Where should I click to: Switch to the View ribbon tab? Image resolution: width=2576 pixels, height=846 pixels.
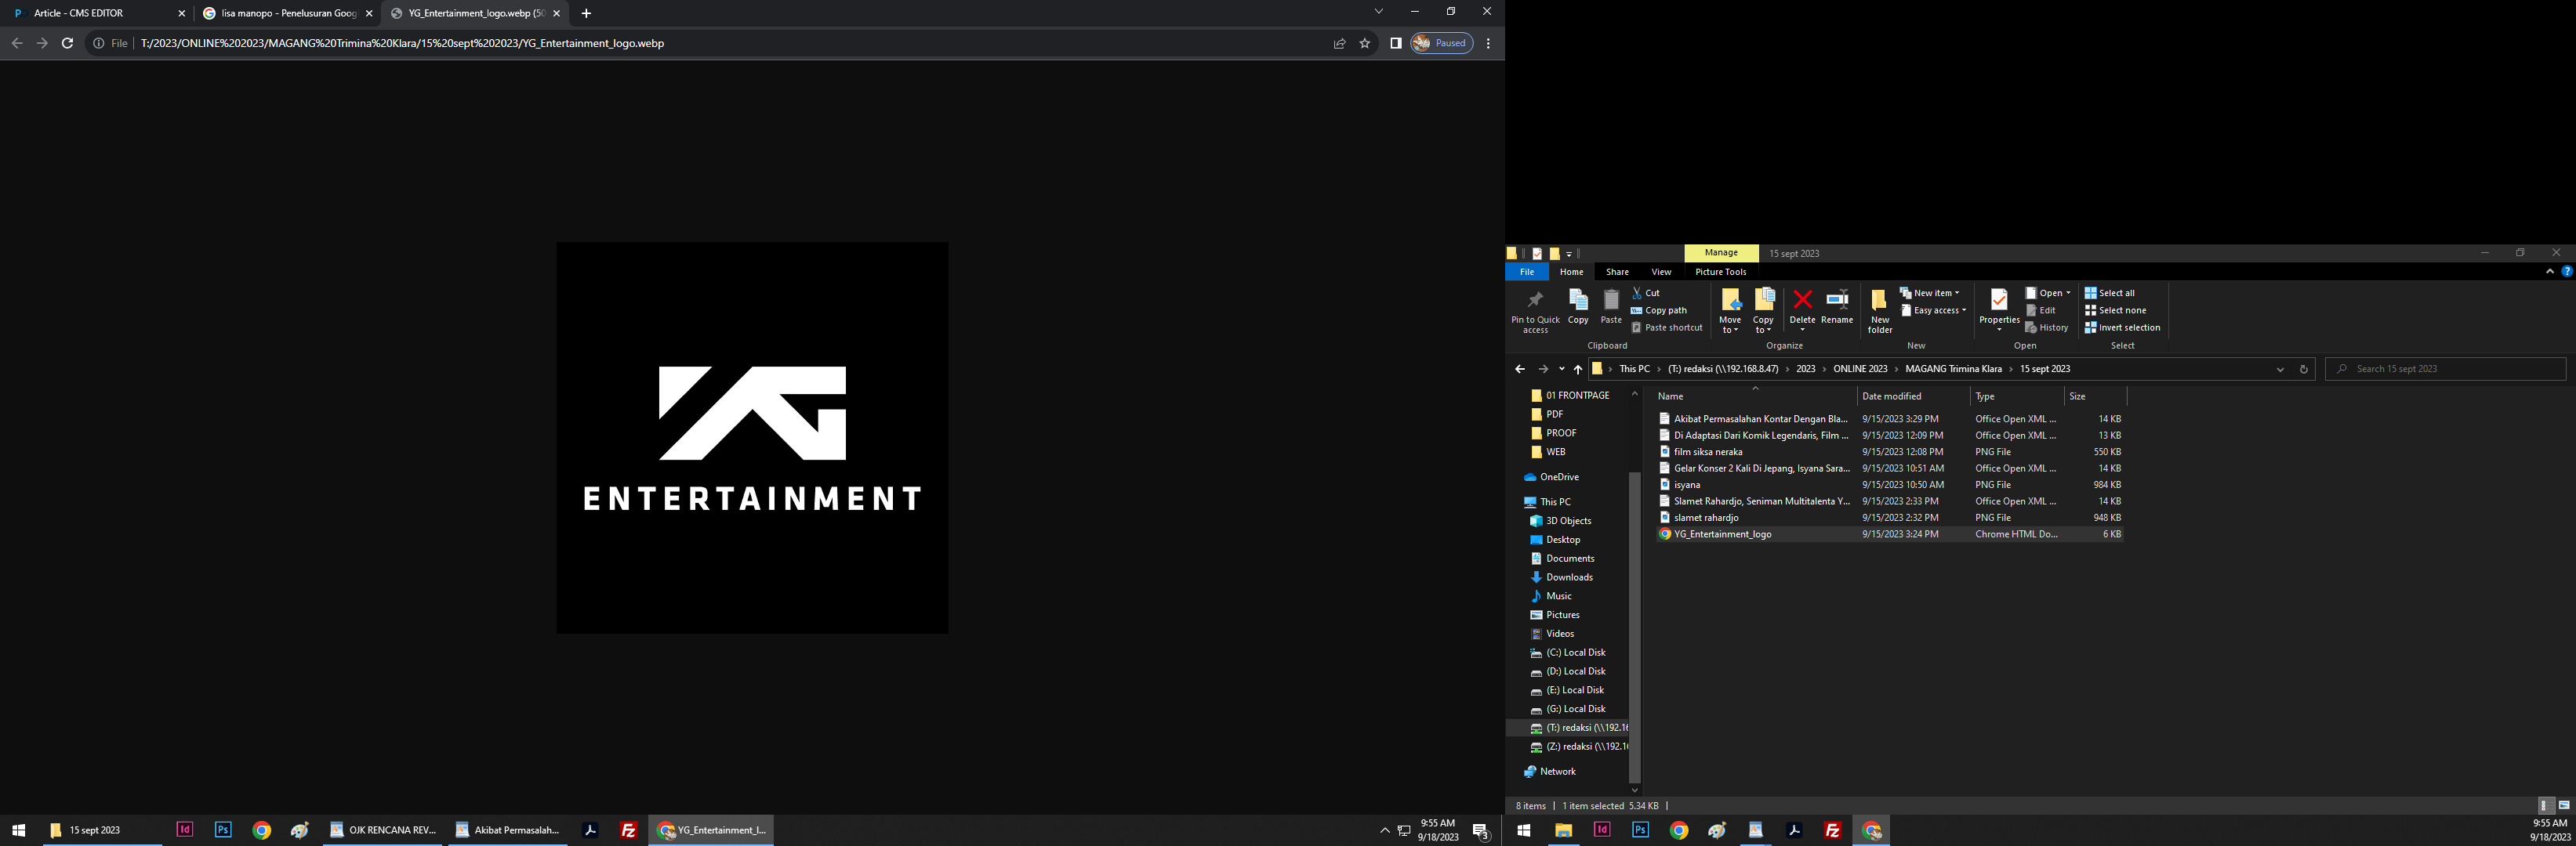(1661, 272)
